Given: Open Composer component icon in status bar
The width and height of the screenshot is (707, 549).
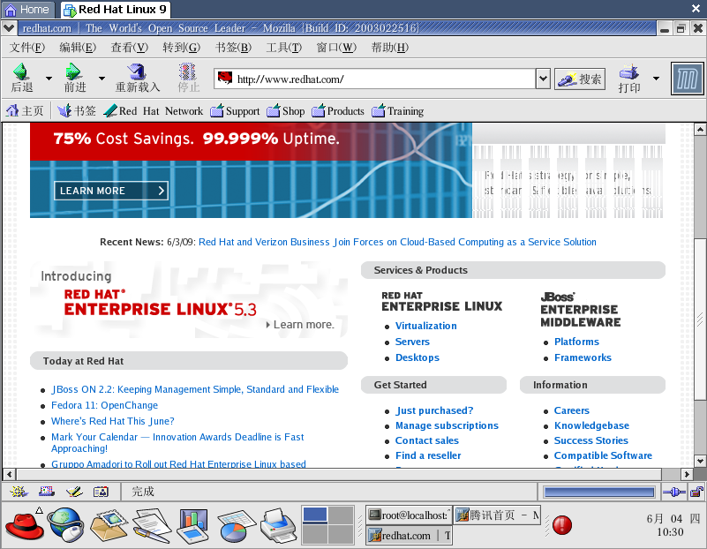Looking at the screenshot, I should click(74, 492).
